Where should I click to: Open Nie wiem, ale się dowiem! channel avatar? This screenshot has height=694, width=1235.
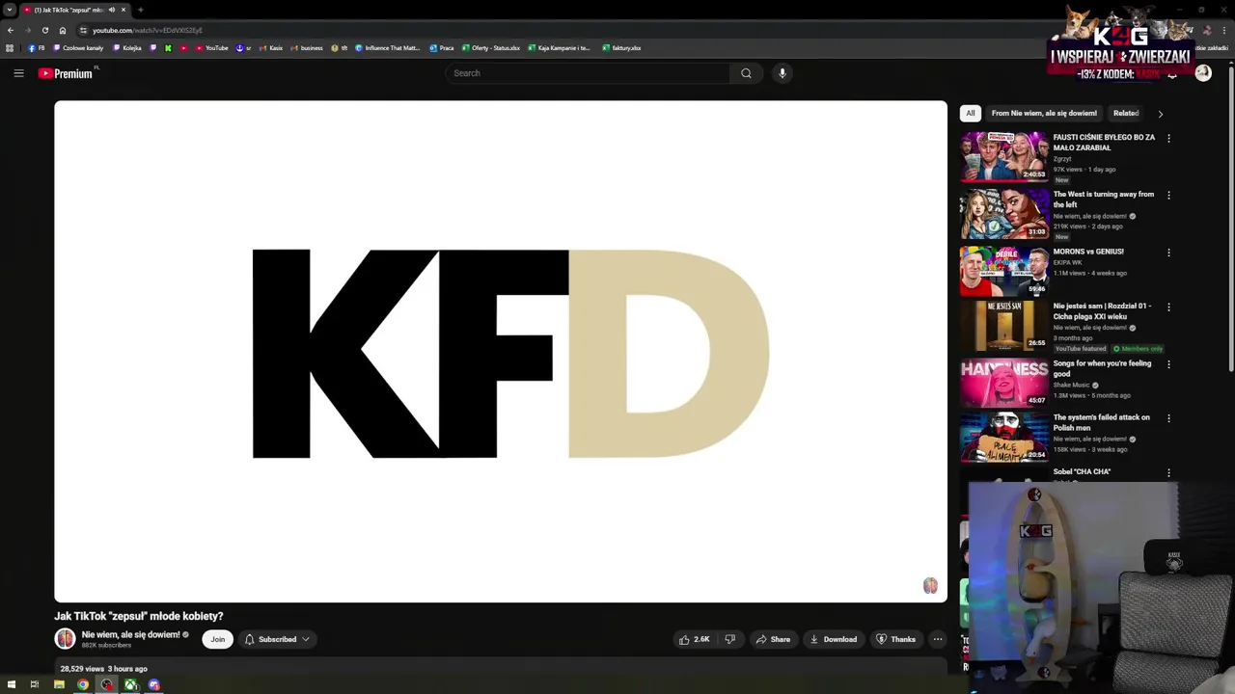(x=65, y=639)
